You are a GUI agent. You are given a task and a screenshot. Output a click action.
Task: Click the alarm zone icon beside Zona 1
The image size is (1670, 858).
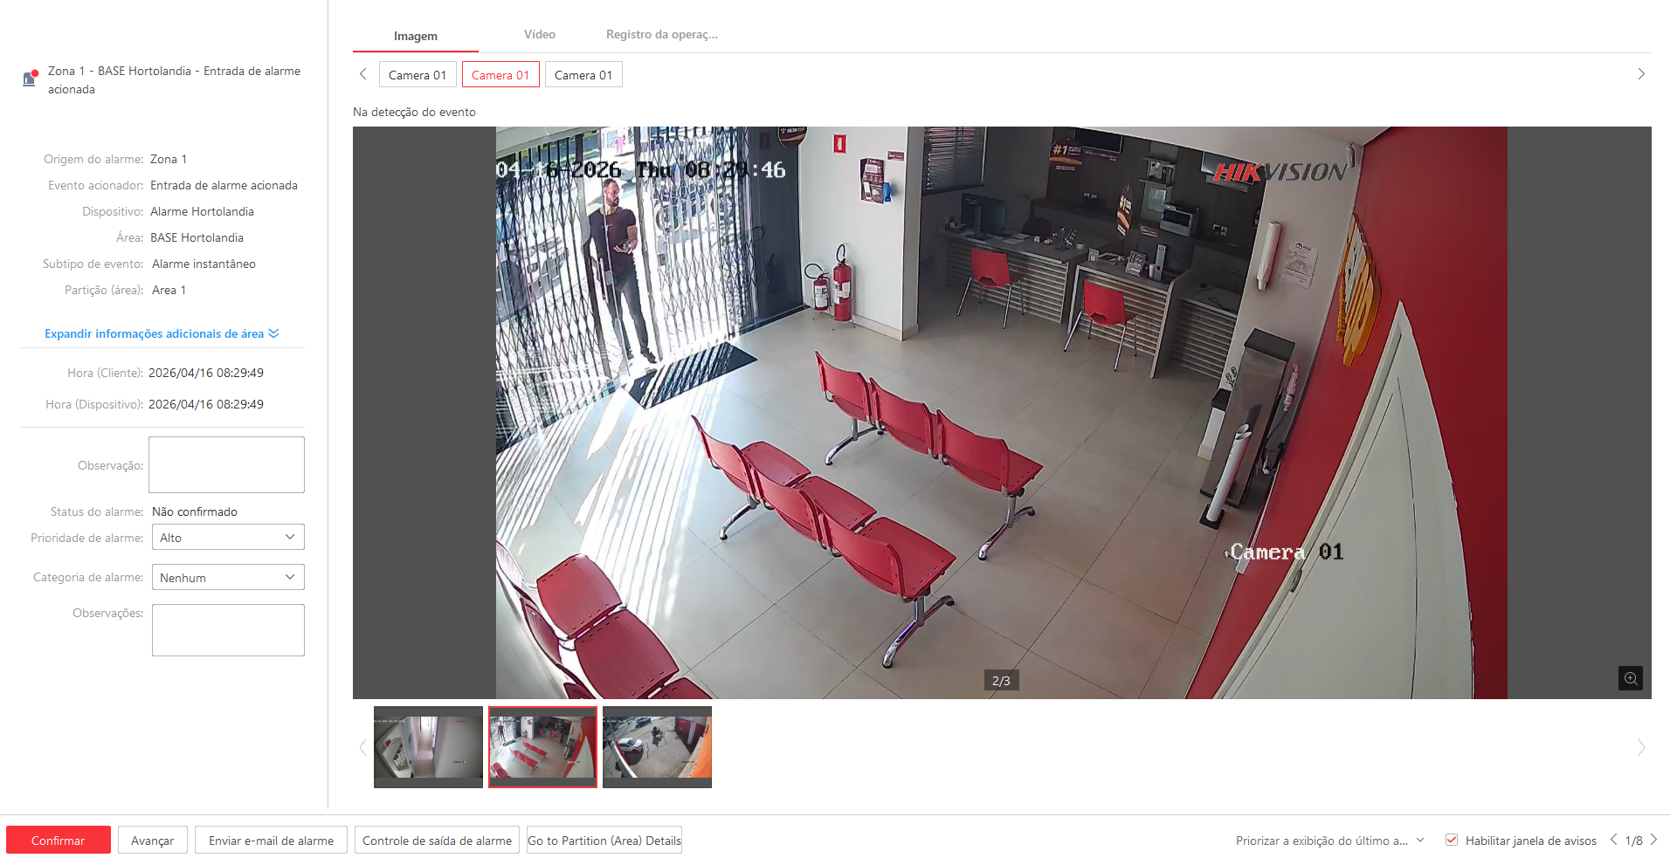point(30,79)
